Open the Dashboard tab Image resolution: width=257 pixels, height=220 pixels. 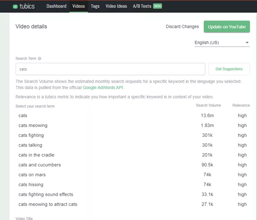[56, 6]
